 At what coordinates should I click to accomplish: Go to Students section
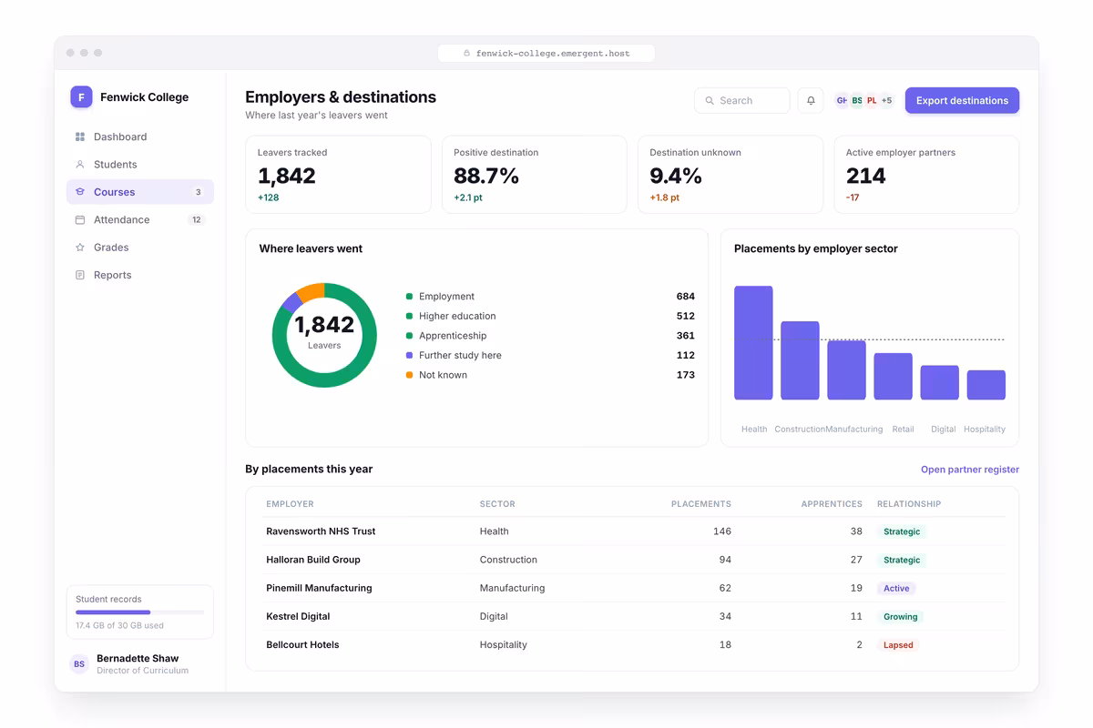(140, 165)
